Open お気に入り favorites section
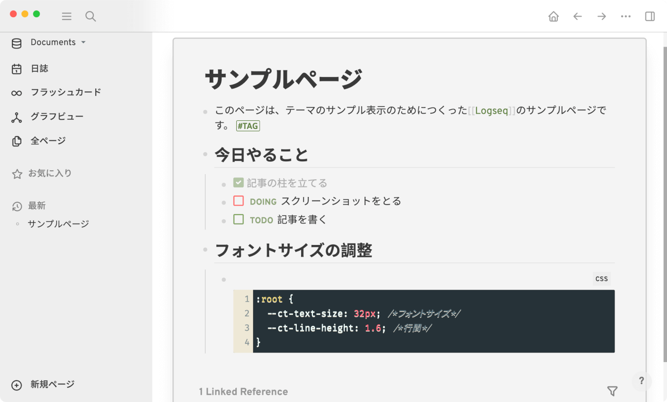Image resolution: width=667 pixels, height=402 pixels. (50, 173)
